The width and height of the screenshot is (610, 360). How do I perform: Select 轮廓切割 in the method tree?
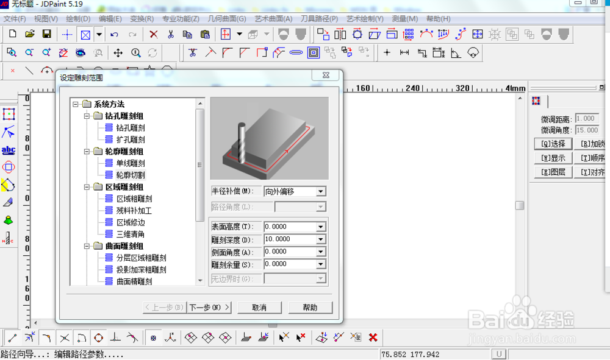tap(131, 175)
